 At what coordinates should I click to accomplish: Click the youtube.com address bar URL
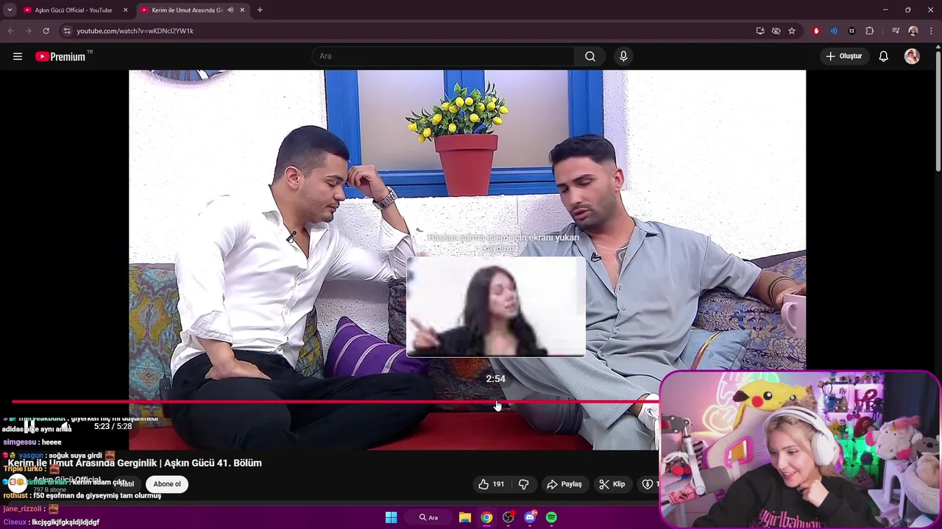[135, 31]
